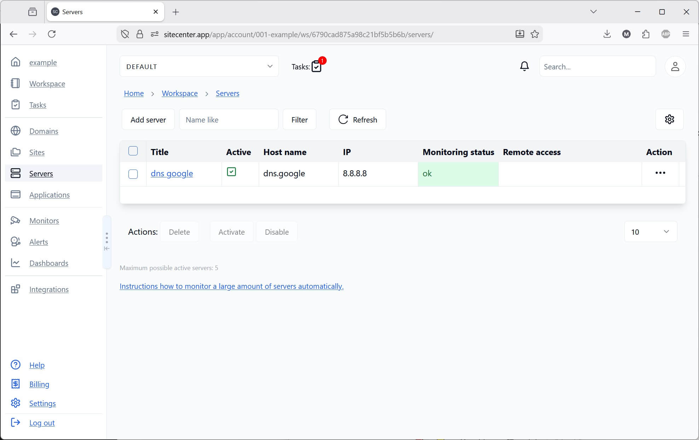Image resolution: width=699 pixels, height=440 pixels.
Task: Check the checkbox for the dns google row
Action: pos(133,174)
